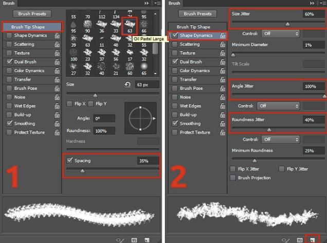Adjust the Spacing slider handle
Viewport: 327px width, 243px height.
pos(83,171)
